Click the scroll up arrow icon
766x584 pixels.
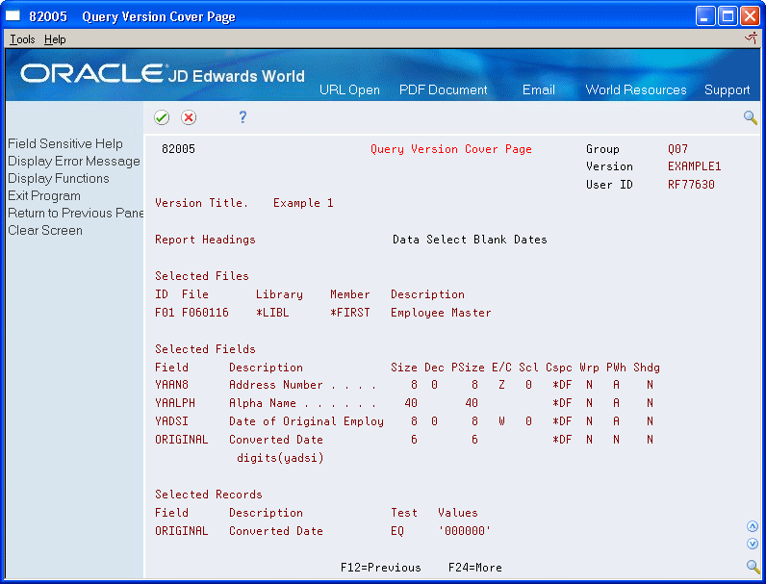click(x=753, y=526)
